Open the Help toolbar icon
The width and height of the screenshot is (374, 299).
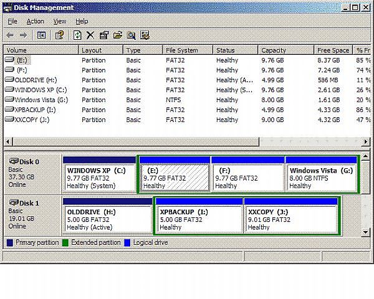(x=59, y=36)
